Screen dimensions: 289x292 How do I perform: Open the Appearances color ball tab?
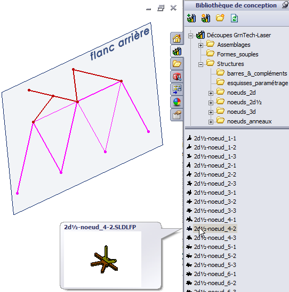[176, 102]
